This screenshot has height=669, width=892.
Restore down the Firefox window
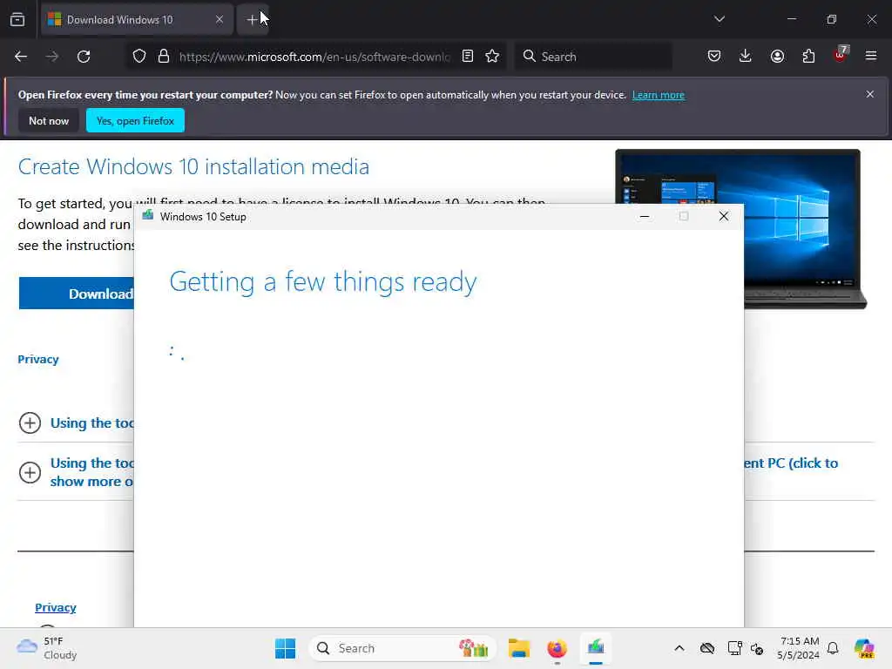[832, 19]
